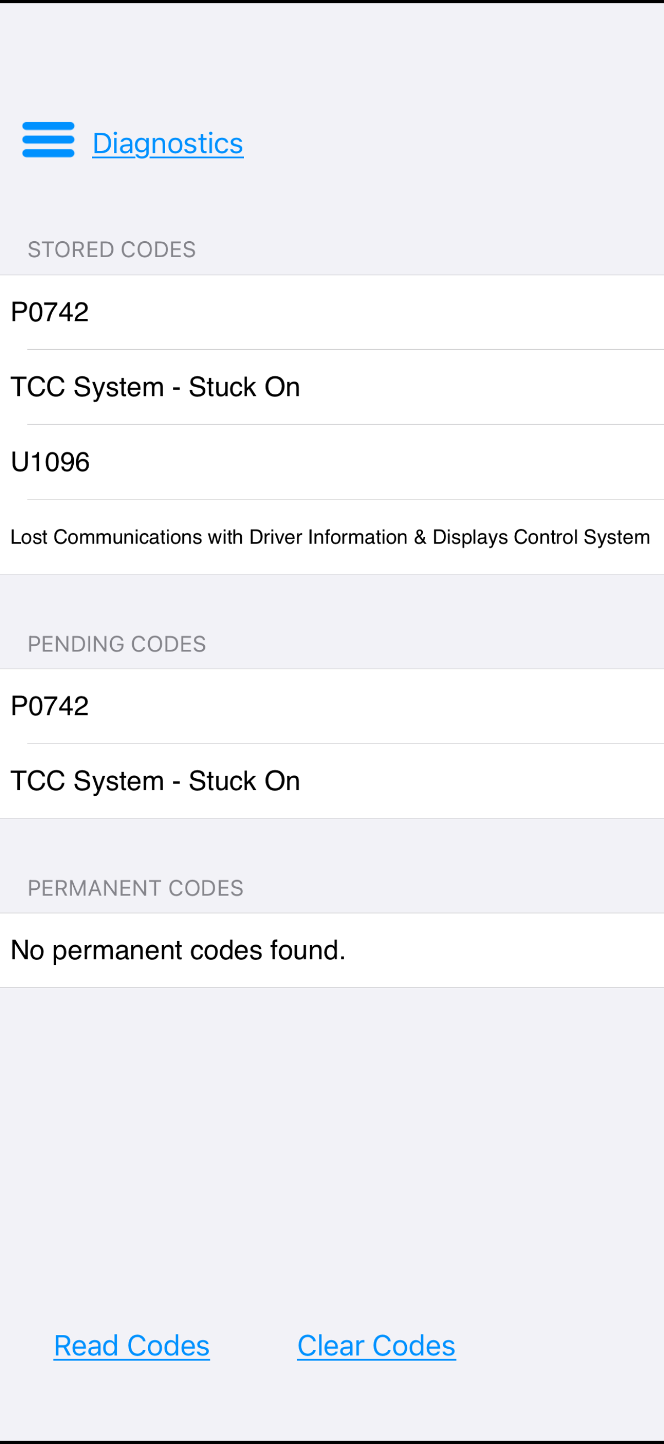The width and height of the screenshot is (664, 1444).
Task: Tap the PERMANENT CODES section header
Action: point(135,888)
